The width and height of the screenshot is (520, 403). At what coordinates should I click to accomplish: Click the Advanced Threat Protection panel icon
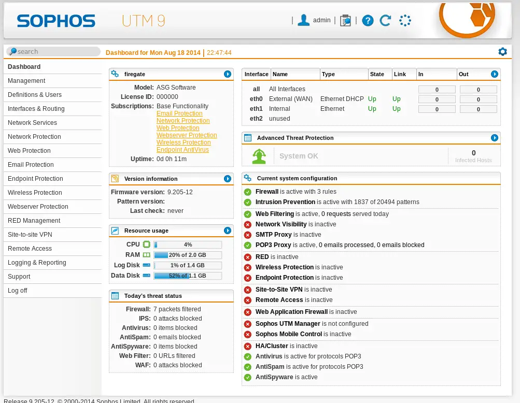click(x=248, y=138)
